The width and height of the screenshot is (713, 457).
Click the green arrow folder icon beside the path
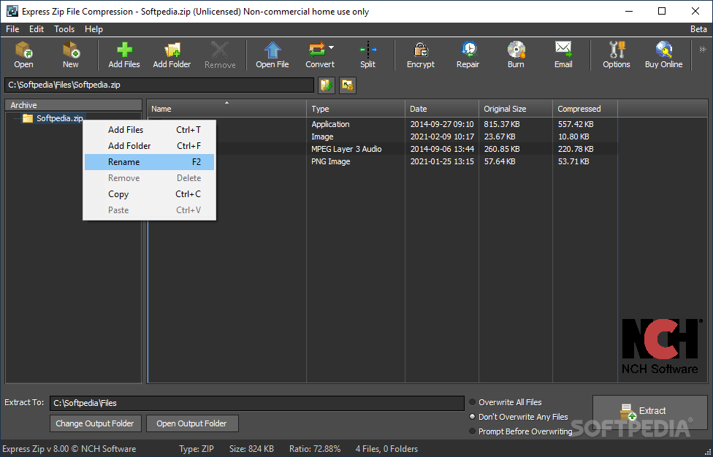coord(327,85)
